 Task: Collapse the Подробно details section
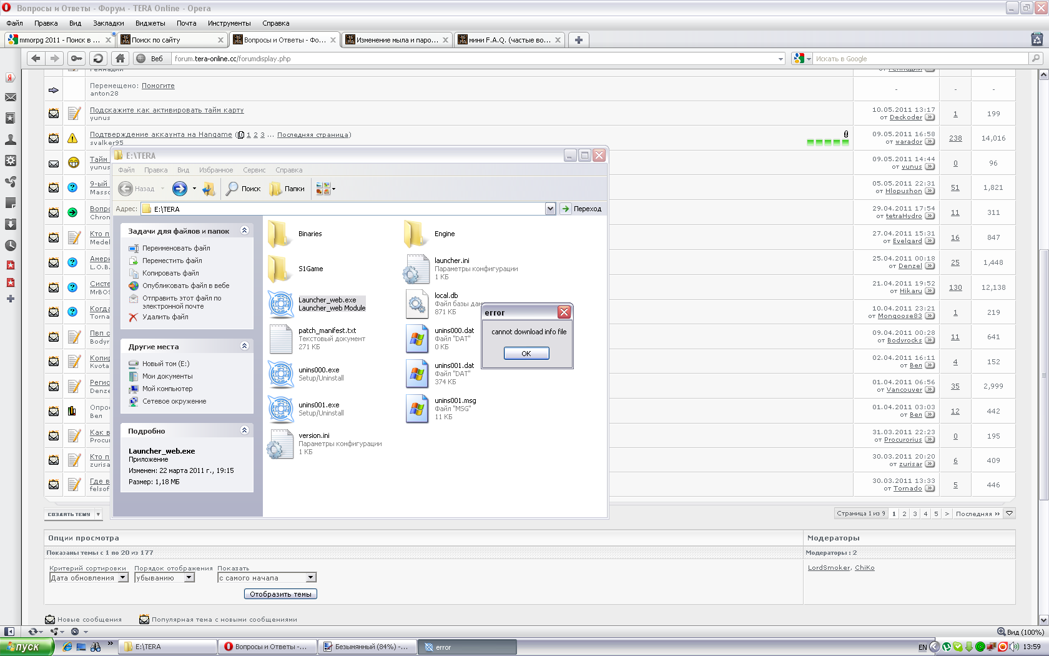[x=244, y=430]
